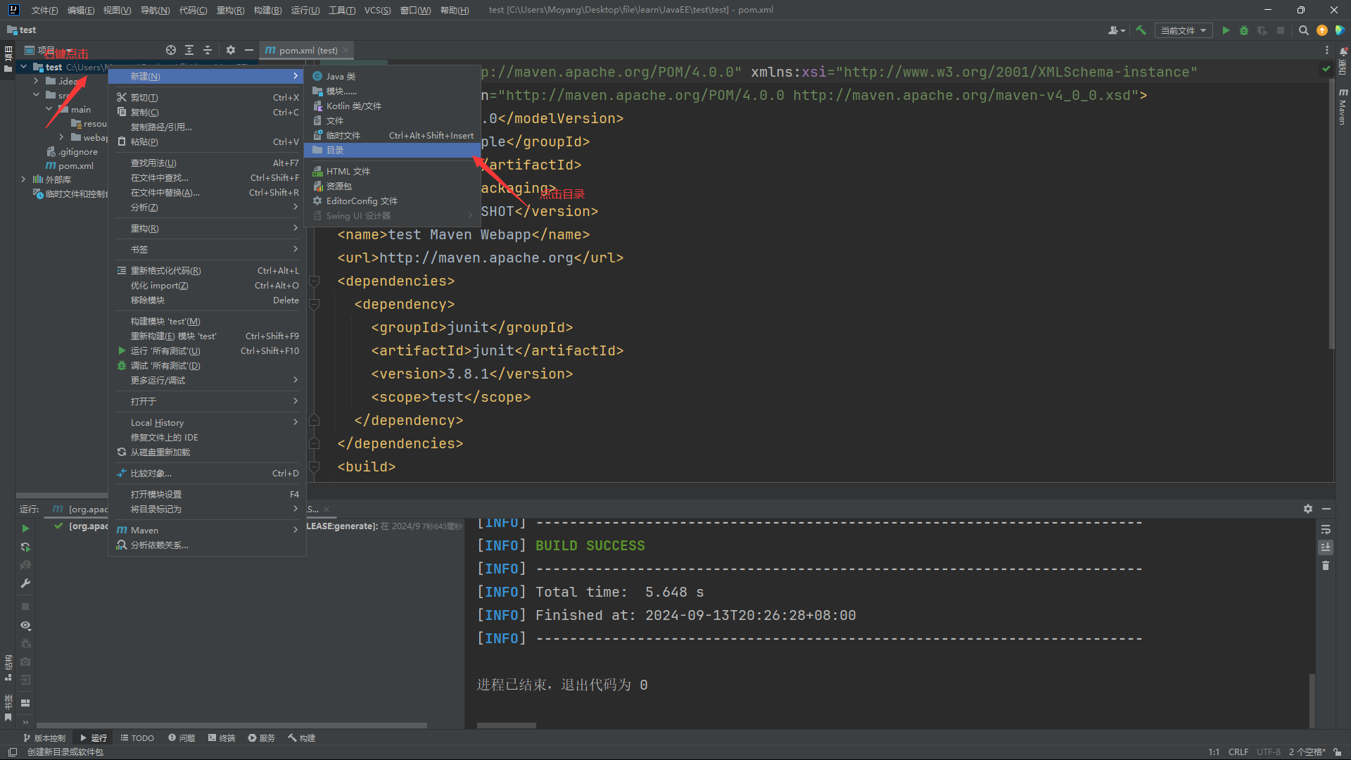The image size is (1351, 760).
Task: Click the locate target icon in the Project panel
Action: coord(171,50)
